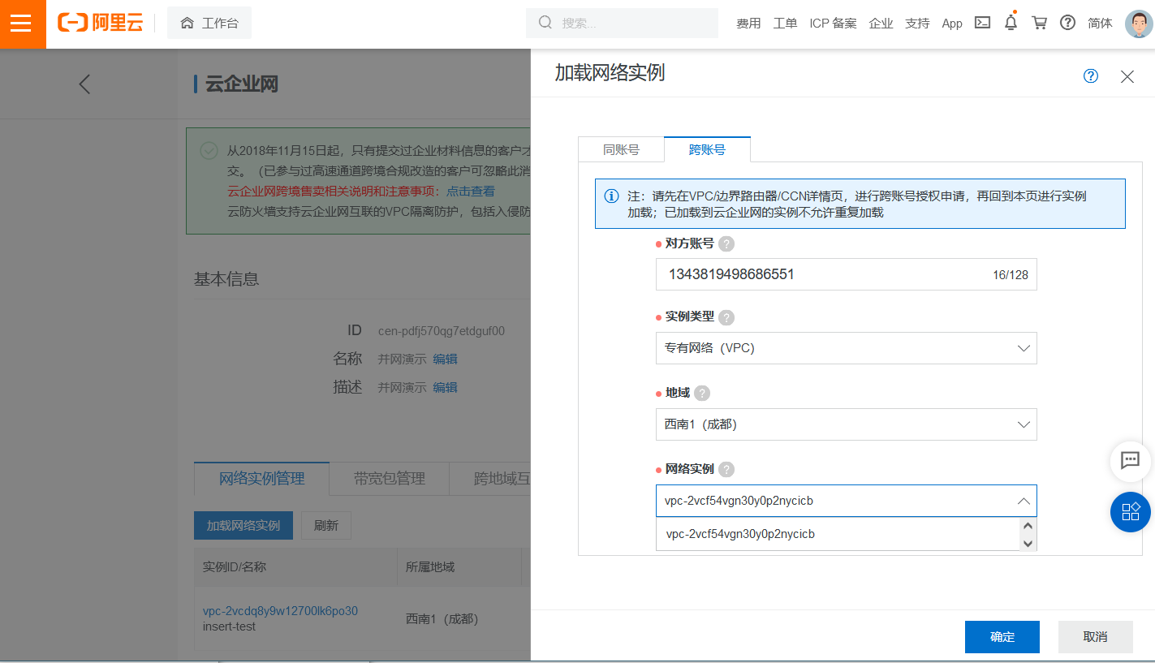Viewport: 1155px width, 663px height.
Task: Click the panel help icon next to close
Action: 1091,75
